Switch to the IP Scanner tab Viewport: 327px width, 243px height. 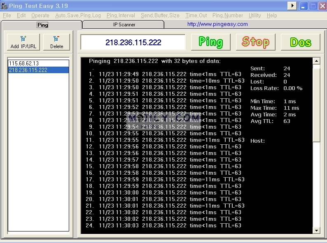coord(124,25)
